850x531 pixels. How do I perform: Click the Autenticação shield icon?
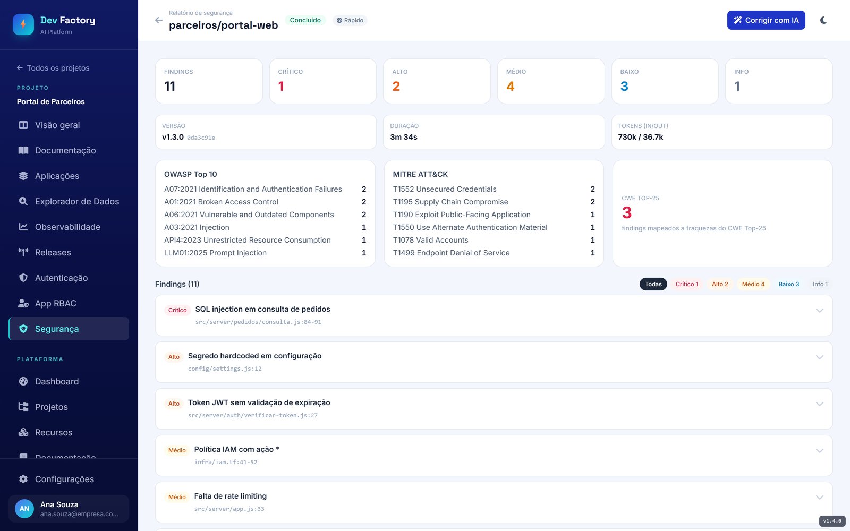click(23, 278)
